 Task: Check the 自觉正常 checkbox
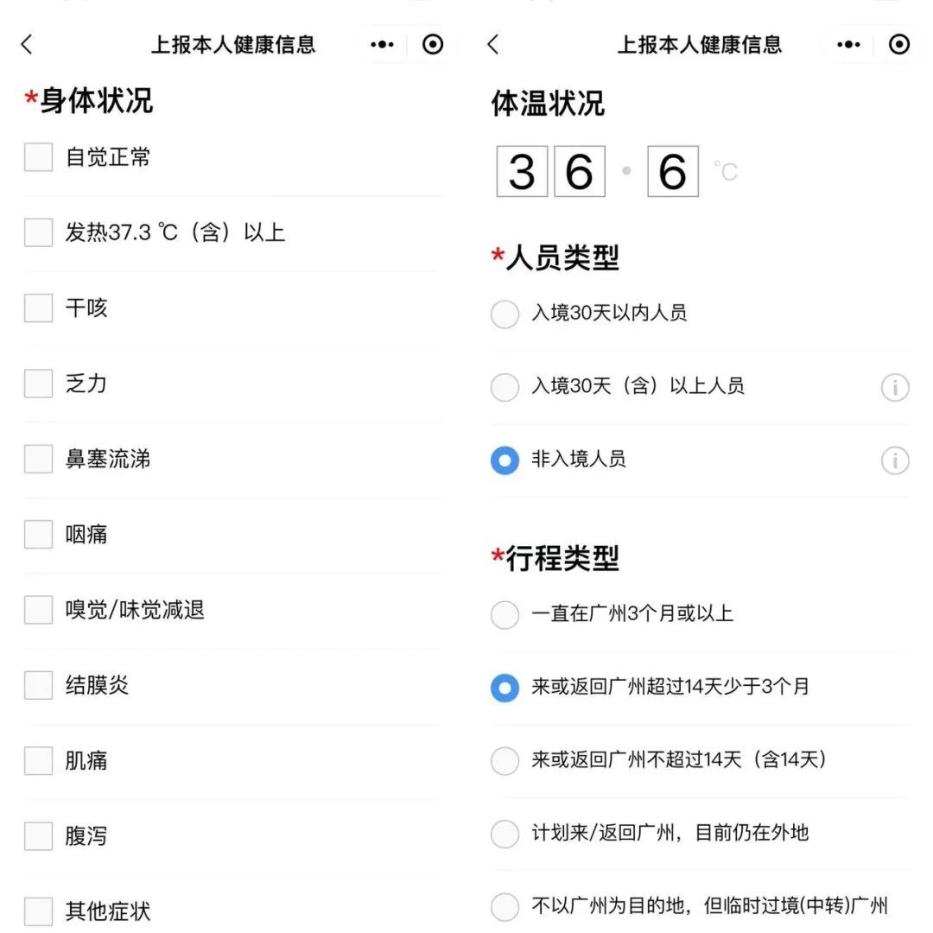click(x=37, y=157)
